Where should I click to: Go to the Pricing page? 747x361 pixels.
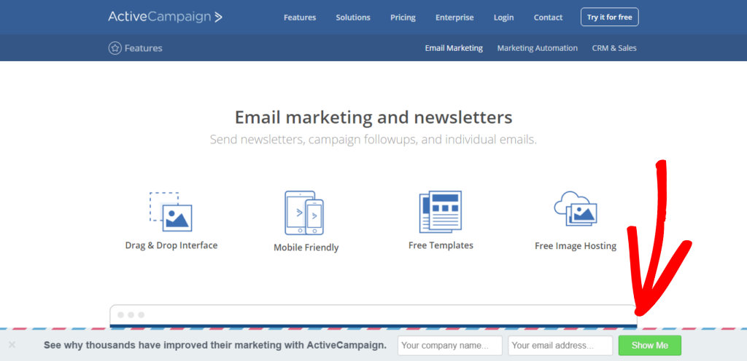[x=403, y=17]
